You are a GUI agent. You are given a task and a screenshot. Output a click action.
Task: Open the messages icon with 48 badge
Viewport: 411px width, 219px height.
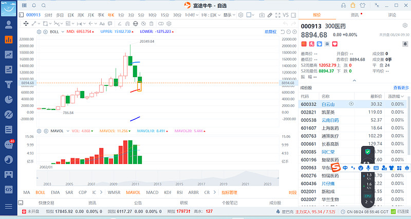[x=9, y=144]
